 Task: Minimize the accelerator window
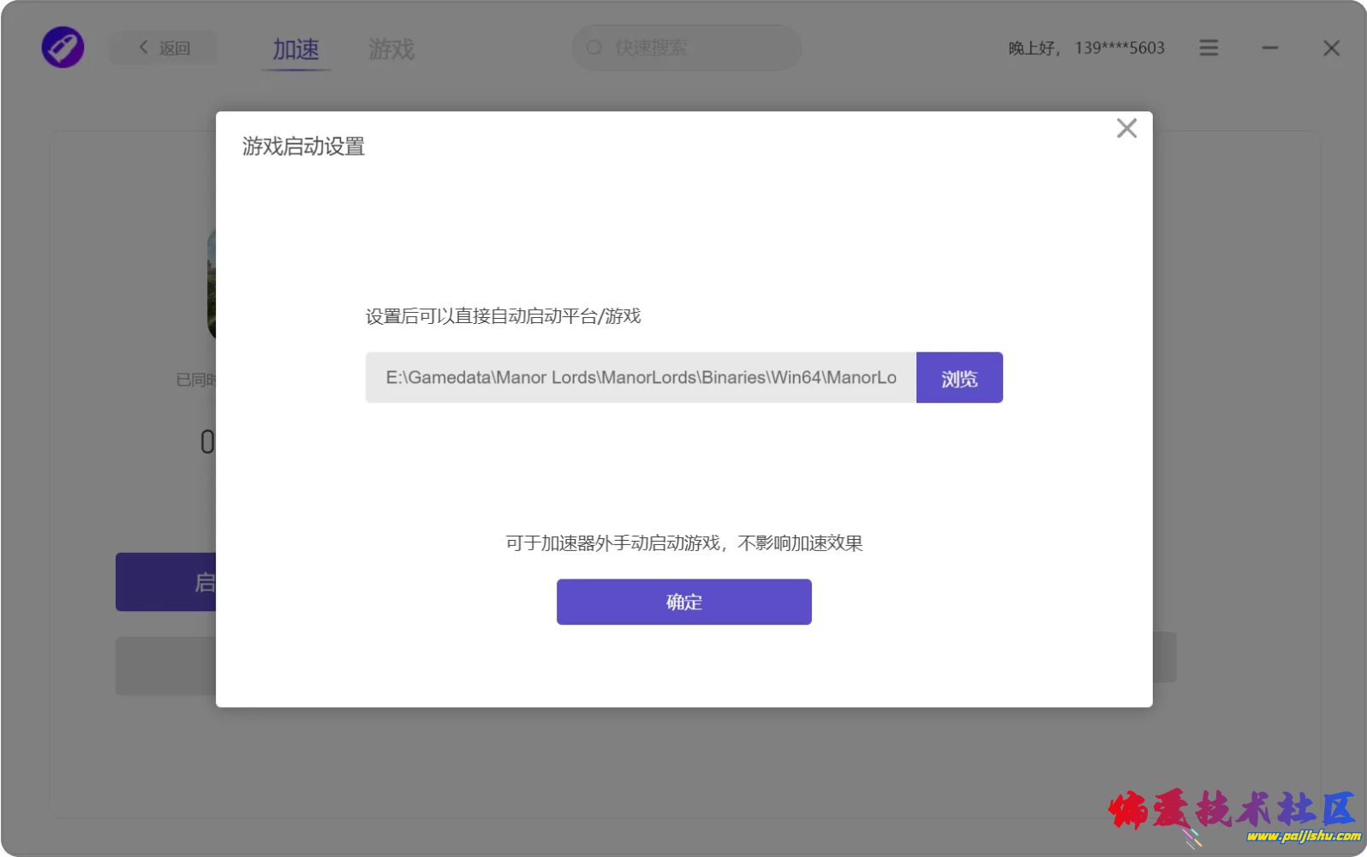[1269, 48]
